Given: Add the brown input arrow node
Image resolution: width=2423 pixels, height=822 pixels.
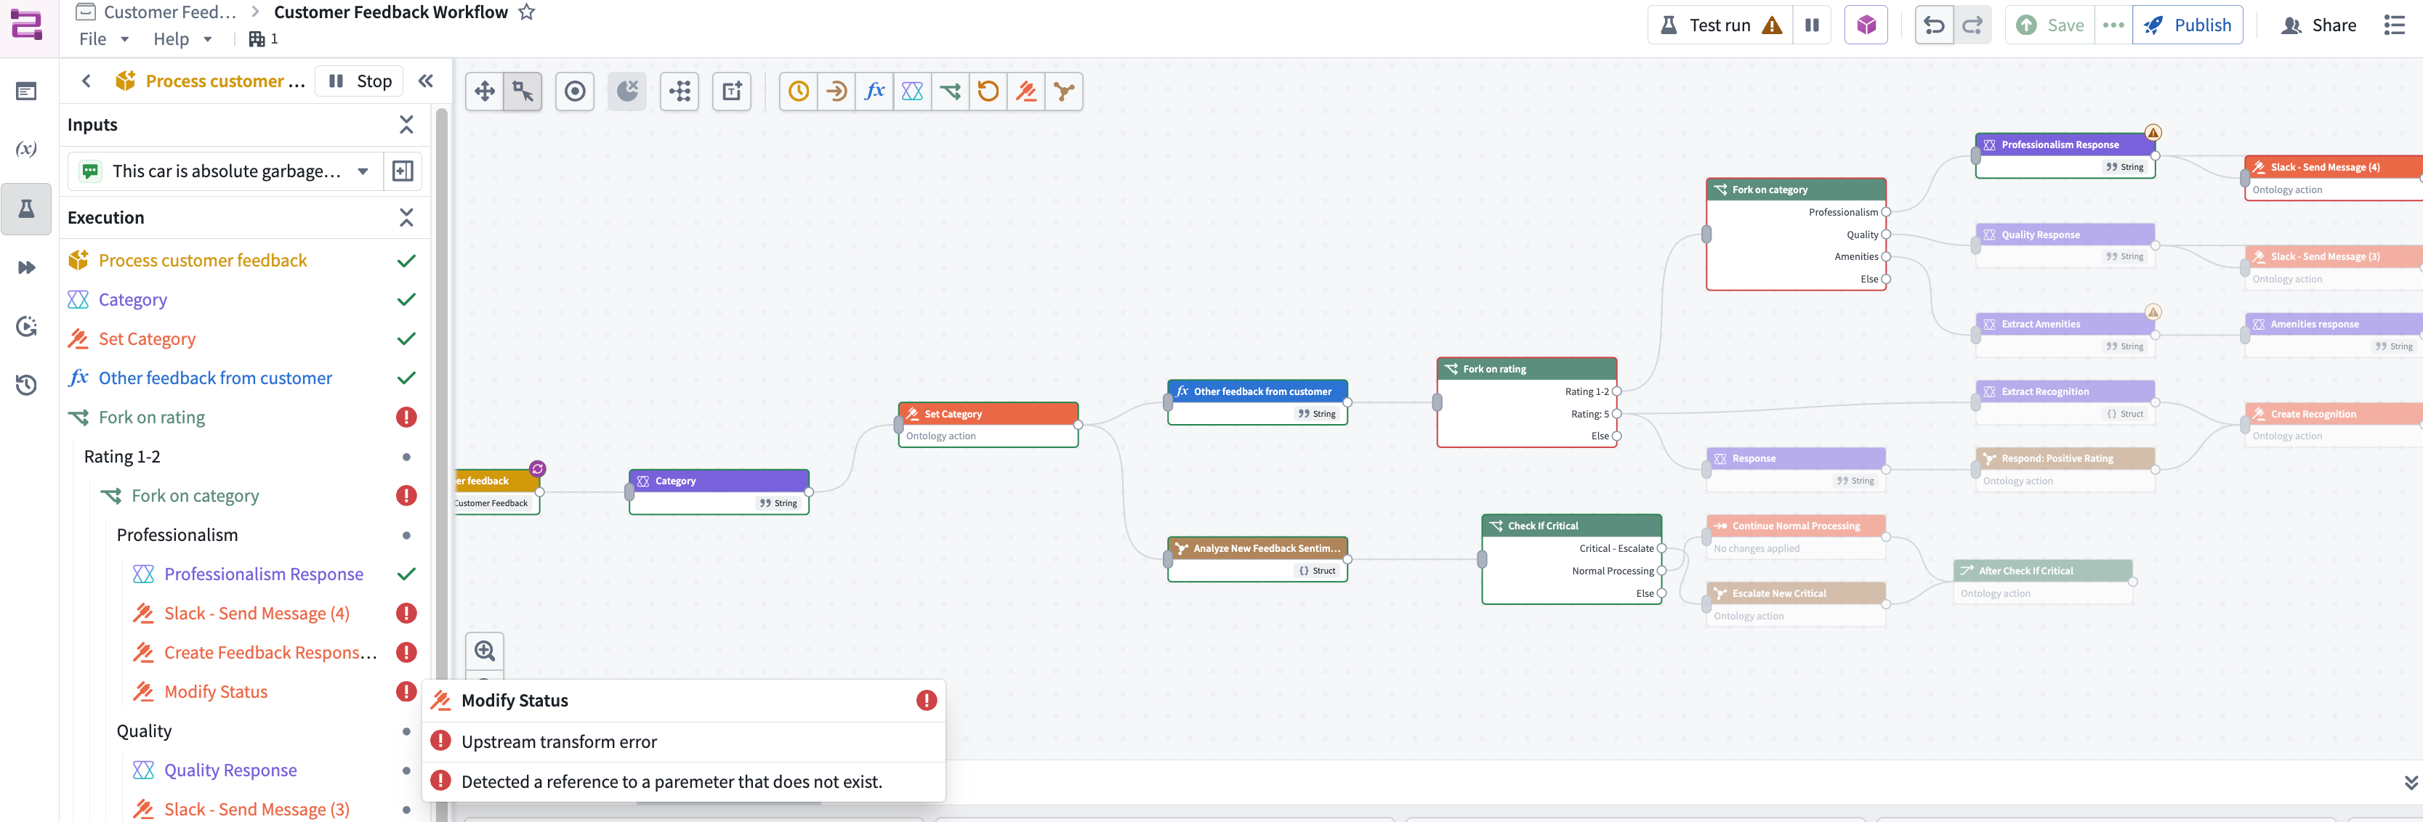Looking at the screenshot, I should pos(836,91).
